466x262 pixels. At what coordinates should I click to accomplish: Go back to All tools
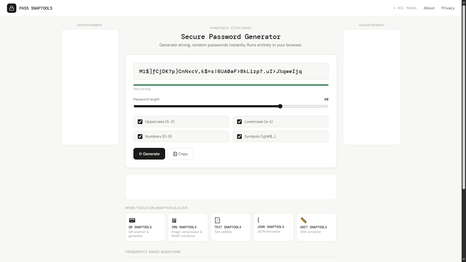[x=405, y=8]
